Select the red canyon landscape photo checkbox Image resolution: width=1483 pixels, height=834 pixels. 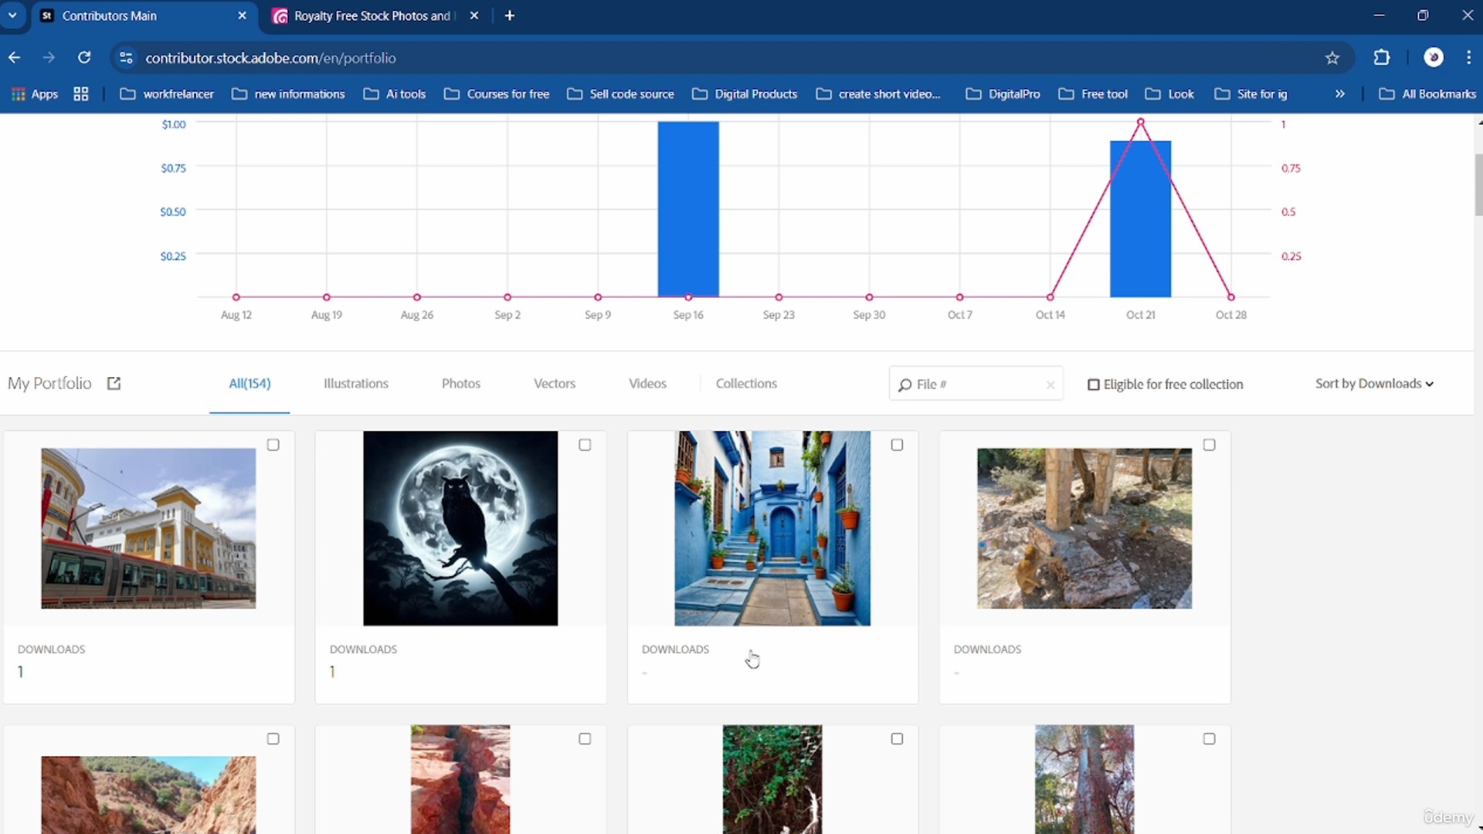[x=273, y=739]
